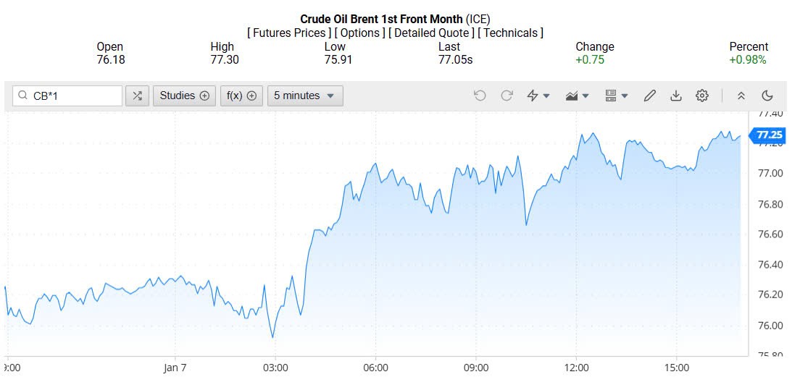Viewport: 800px width, 377px height.
Task: Collapse the chart toolbar with double chevron
Action: (741, 96)
